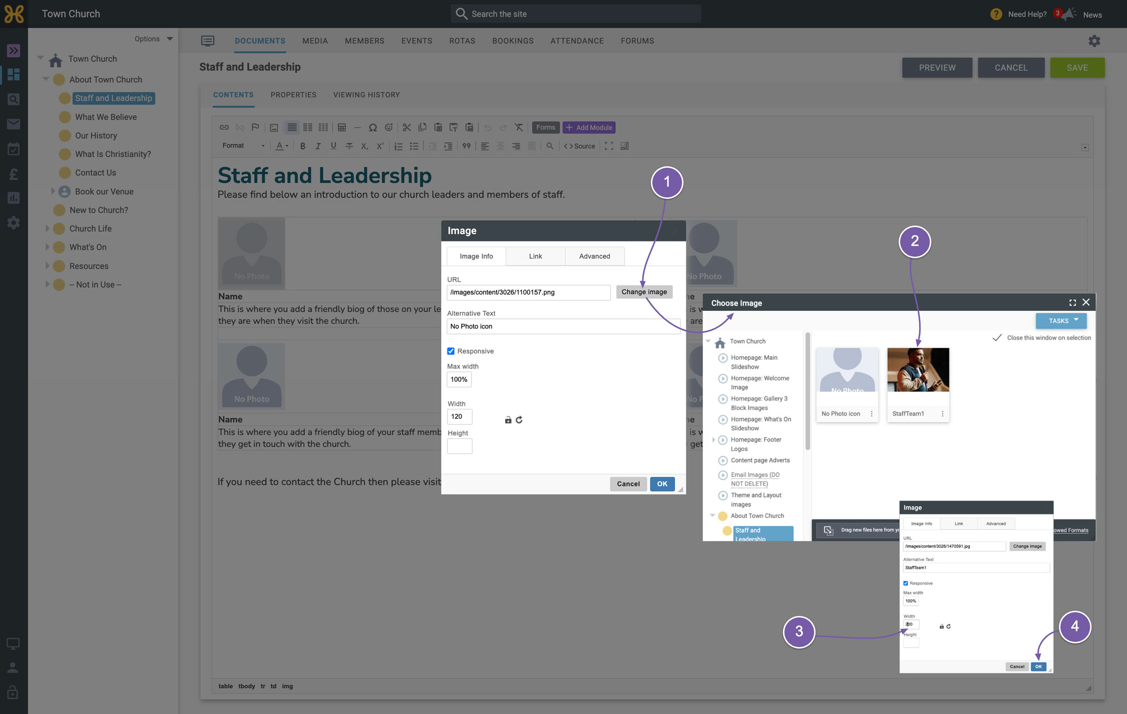This screenshot has width=1127, height=714.
Task: Open Need Help? in the top bar
Action: pos(1019,14)
